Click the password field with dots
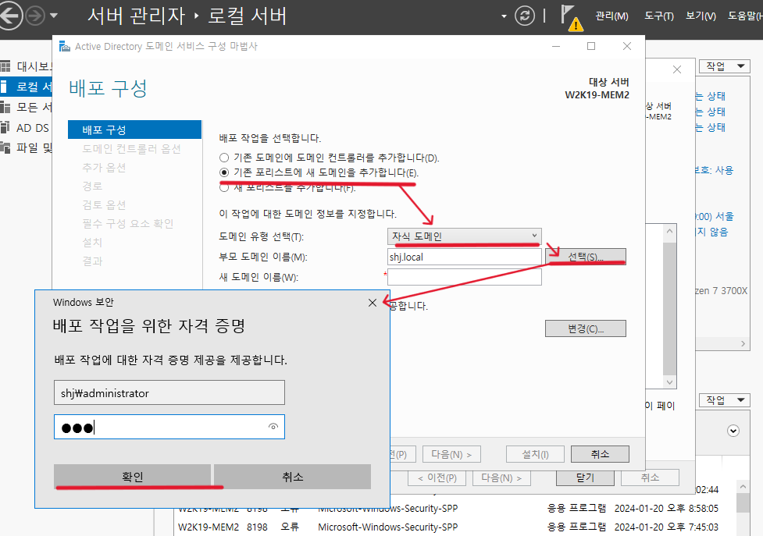 [x=169, y=427]
